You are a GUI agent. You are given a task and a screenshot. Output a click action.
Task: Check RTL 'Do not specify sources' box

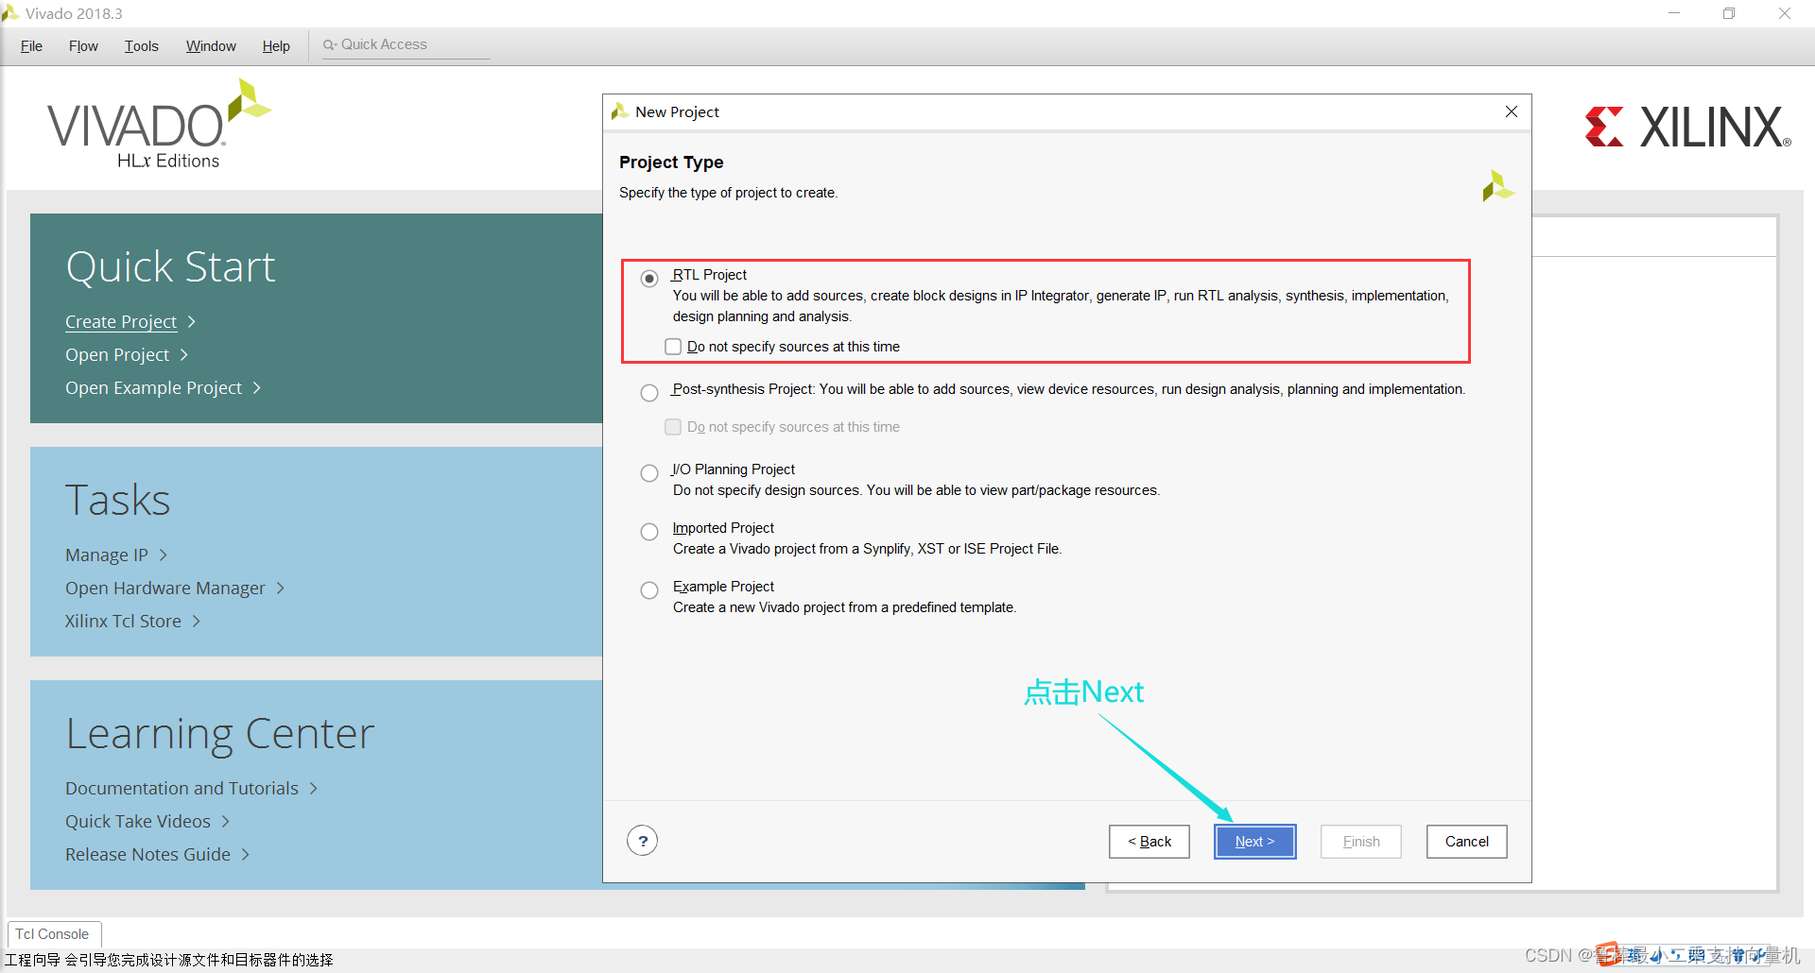coord(673,347)
